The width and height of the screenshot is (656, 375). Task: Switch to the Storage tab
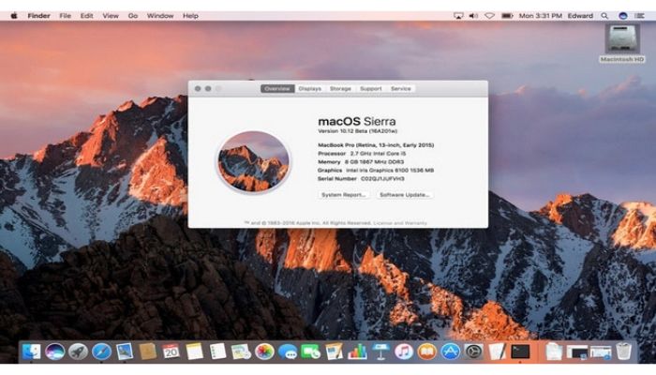[x=340, y=89]
